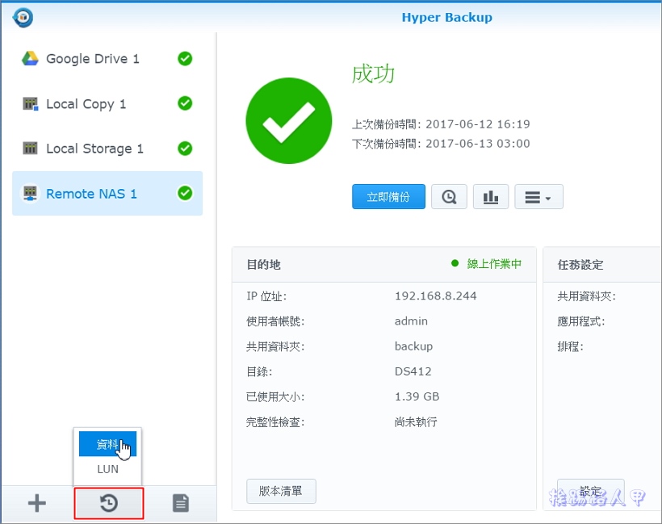This screenshot has width=662, height=524.
Task: Click the IP address 192.168.8.244
Action: coord(436,296)
